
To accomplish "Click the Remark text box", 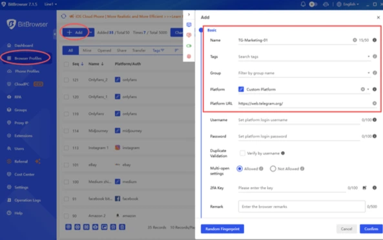I will (x=302, y=206).
